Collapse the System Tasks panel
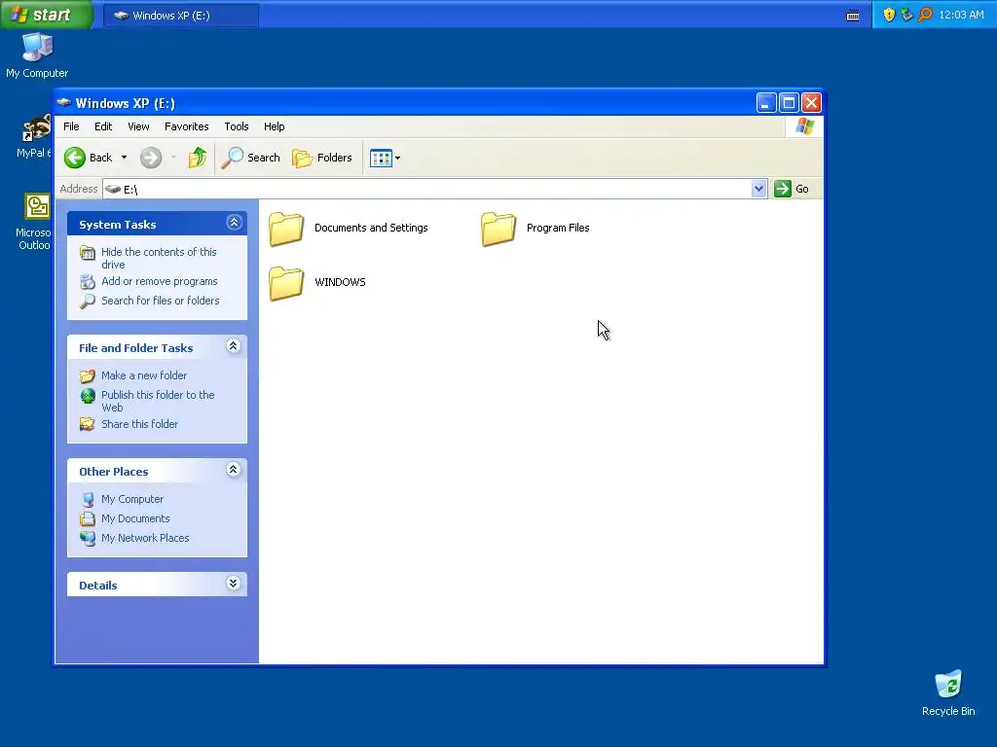This screenshot has width=997, height=747. point(234,223)
